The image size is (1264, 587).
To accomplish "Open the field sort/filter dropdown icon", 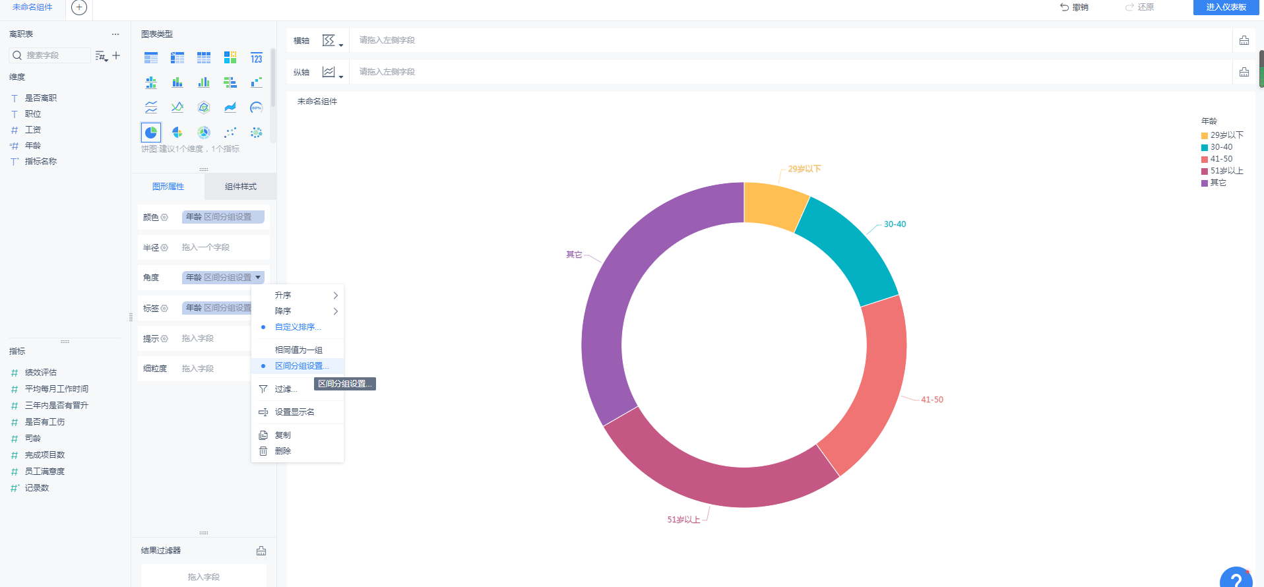I will [101, 56].
